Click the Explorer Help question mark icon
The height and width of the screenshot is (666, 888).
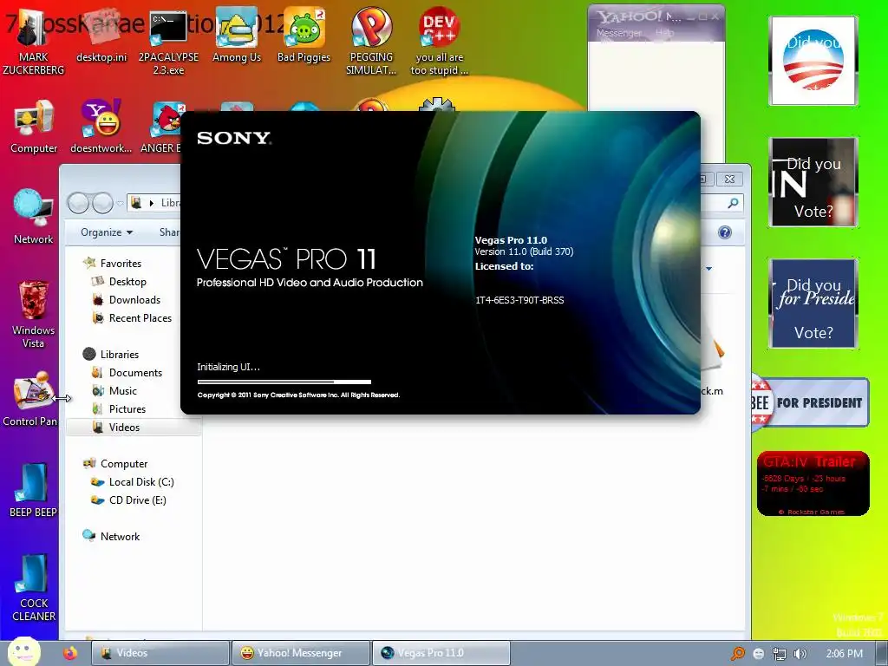[x=724, y=232]
